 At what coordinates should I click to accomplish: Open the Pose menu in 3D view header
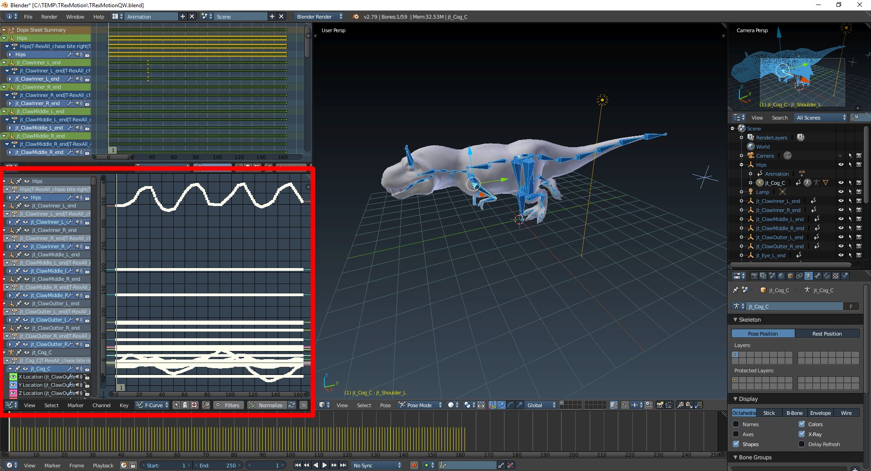(385, 405)
